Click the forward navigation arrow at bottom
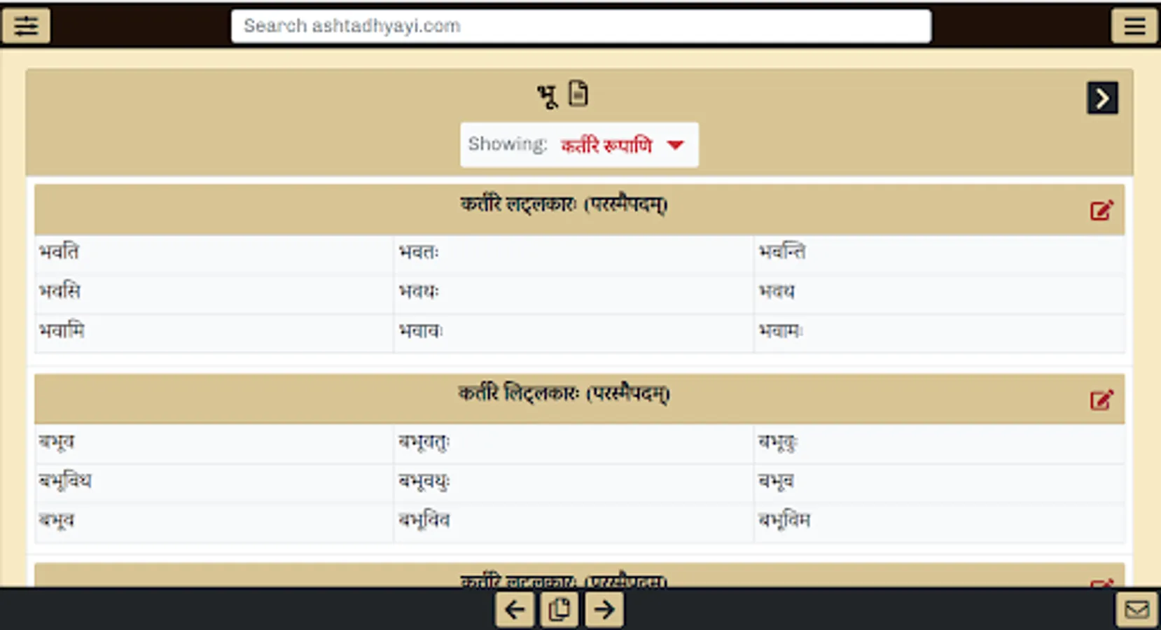Viewport: 1161px width, 630px height. [604, 610]
